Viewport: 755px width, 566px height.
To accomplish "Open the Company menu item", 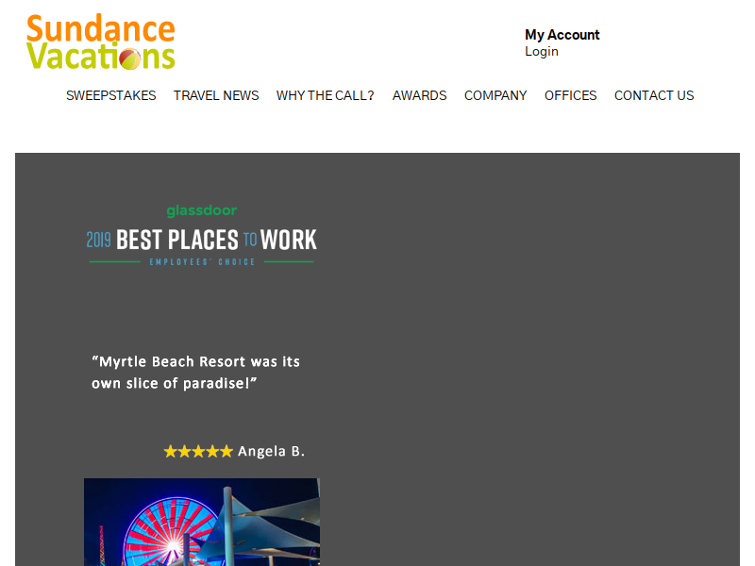I will (x=495, y=95).
